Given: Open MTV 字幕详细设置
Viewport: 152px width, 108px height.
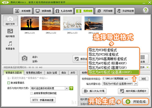Looking at the screenshot, I should pyautogui.click(x=43, y=100).
